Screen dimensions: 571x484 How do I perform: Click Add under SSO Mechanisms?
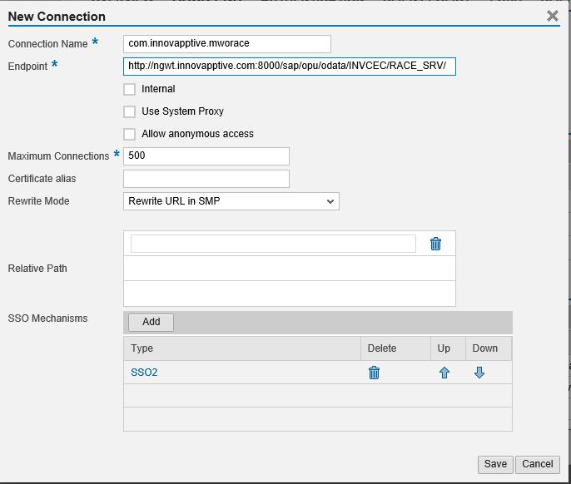point(151,322)
